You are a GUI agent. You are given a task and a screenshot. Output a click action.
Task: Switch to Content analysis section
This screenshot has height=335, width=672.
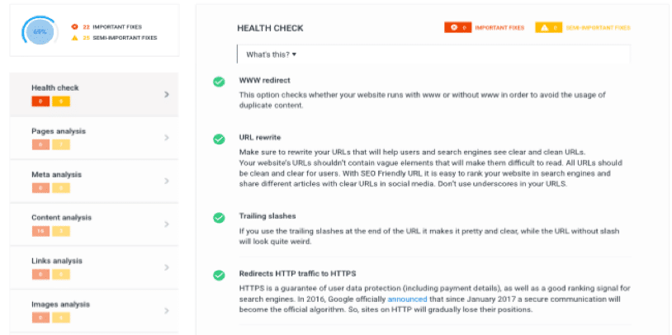(61, 218)
